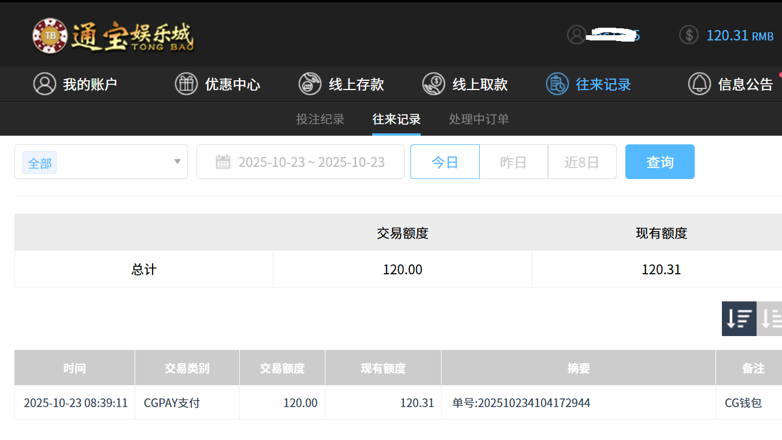The image size is (782, 440).
Task: Select the CGPAY支付 transaction row
Action: pos(171,402)
